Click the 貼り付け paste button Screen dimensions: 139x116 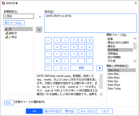(x=52, y=111)
